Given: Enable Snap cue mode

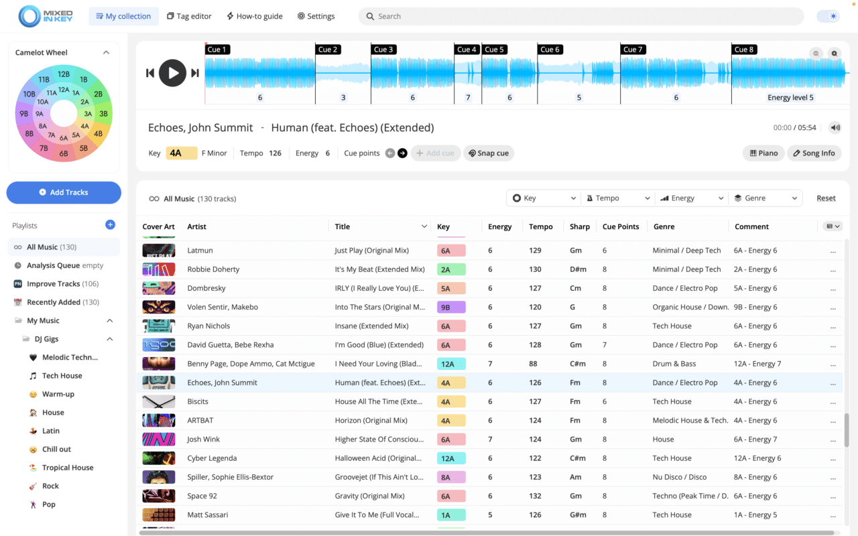Looking at the screenshot, I should [x=488, y=153].
